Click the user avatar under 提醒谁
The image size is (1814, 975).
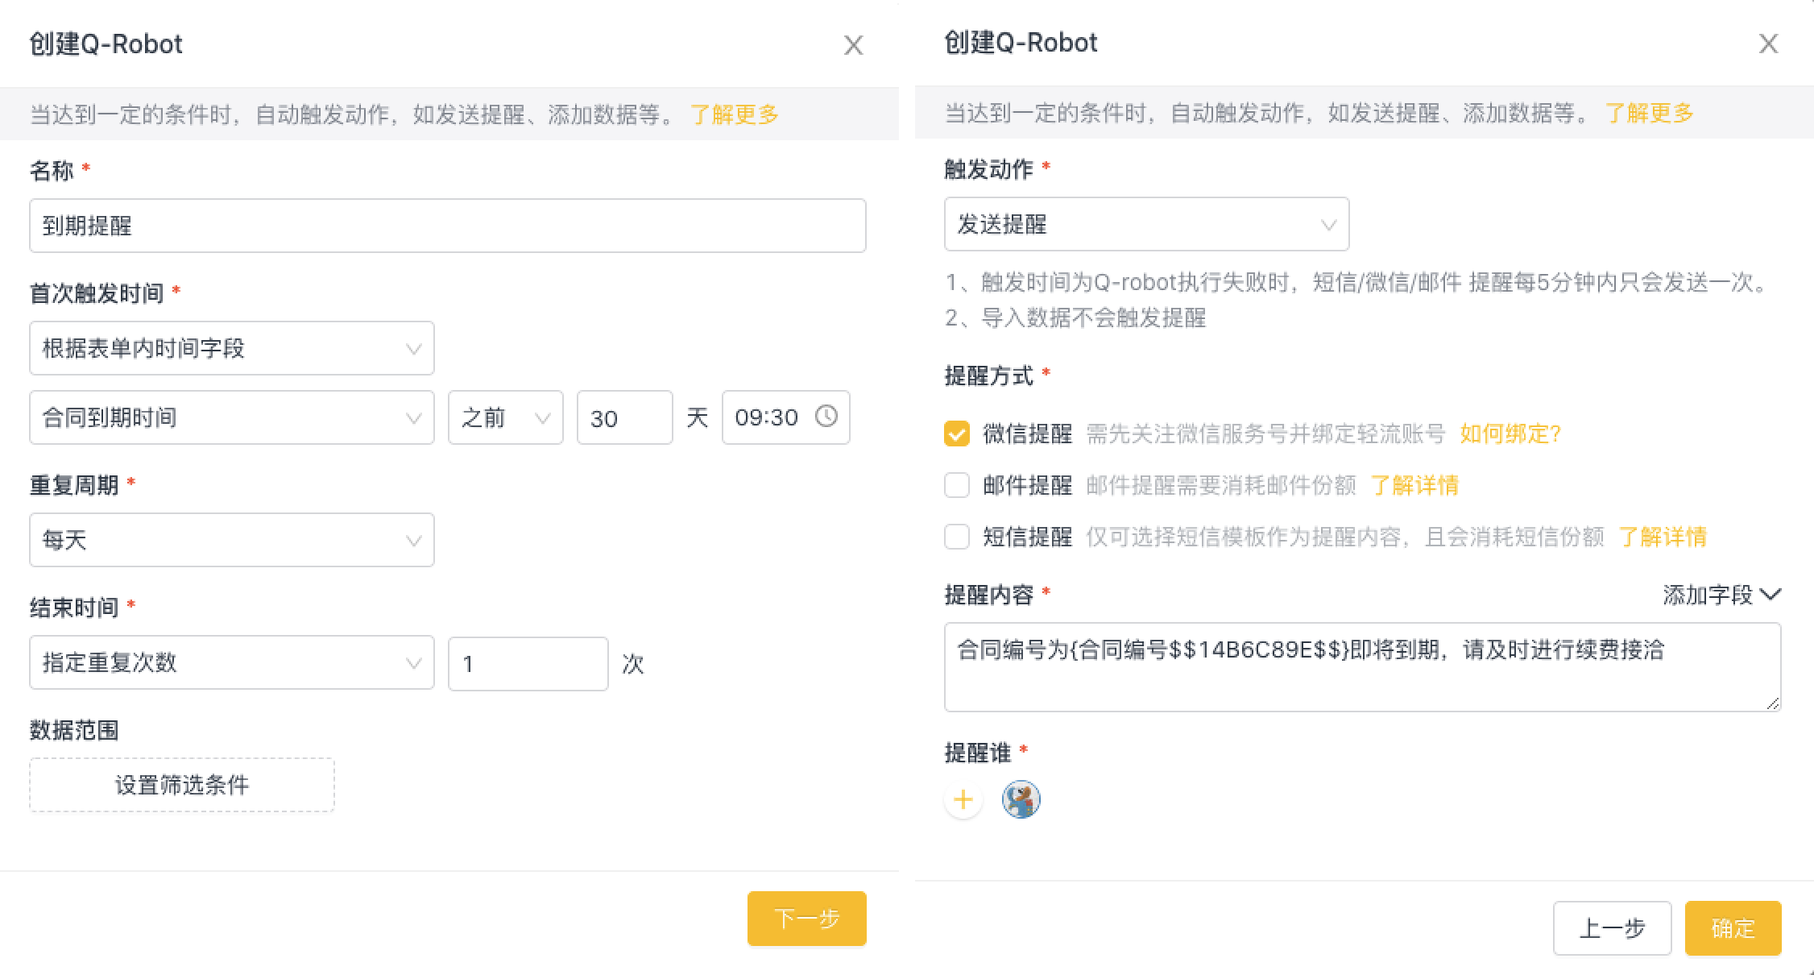[1021, 800]
